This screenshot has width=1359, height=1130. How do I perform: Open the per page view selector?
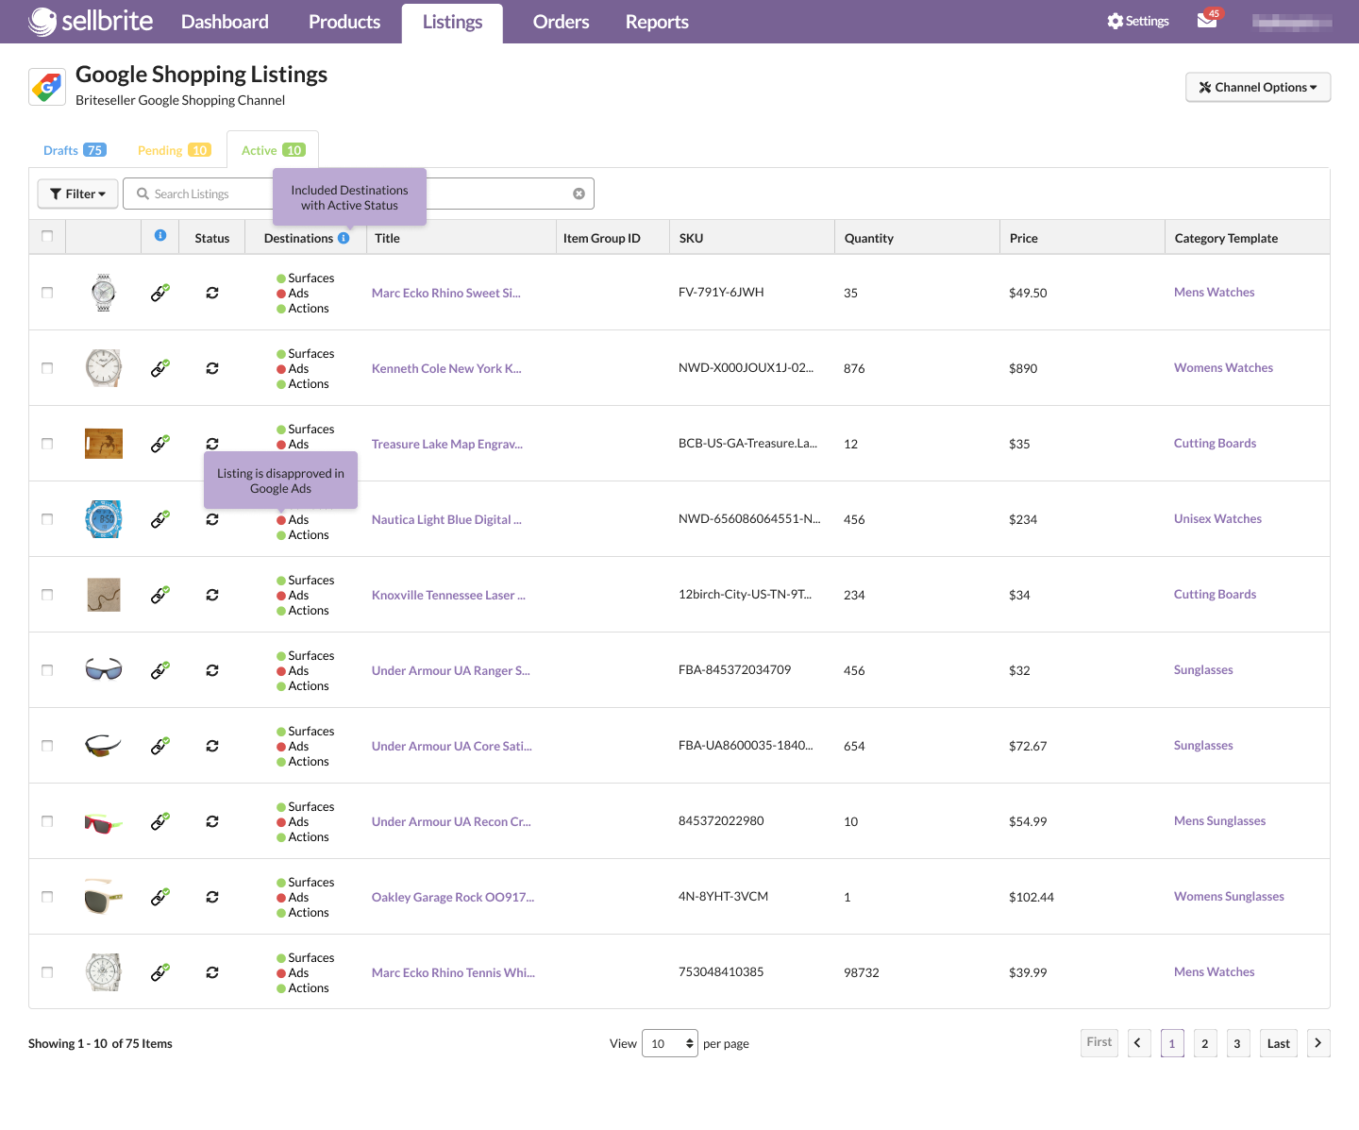[x=670, y=1043]
